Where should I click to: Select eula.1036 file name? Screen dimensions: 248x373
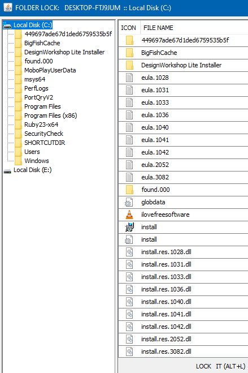[155, 115]
